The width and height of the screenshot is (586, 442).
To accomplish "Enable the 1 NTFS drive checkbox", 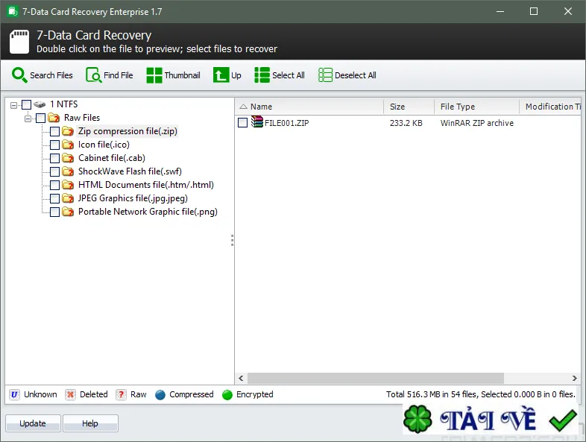I will pos(27,104).
